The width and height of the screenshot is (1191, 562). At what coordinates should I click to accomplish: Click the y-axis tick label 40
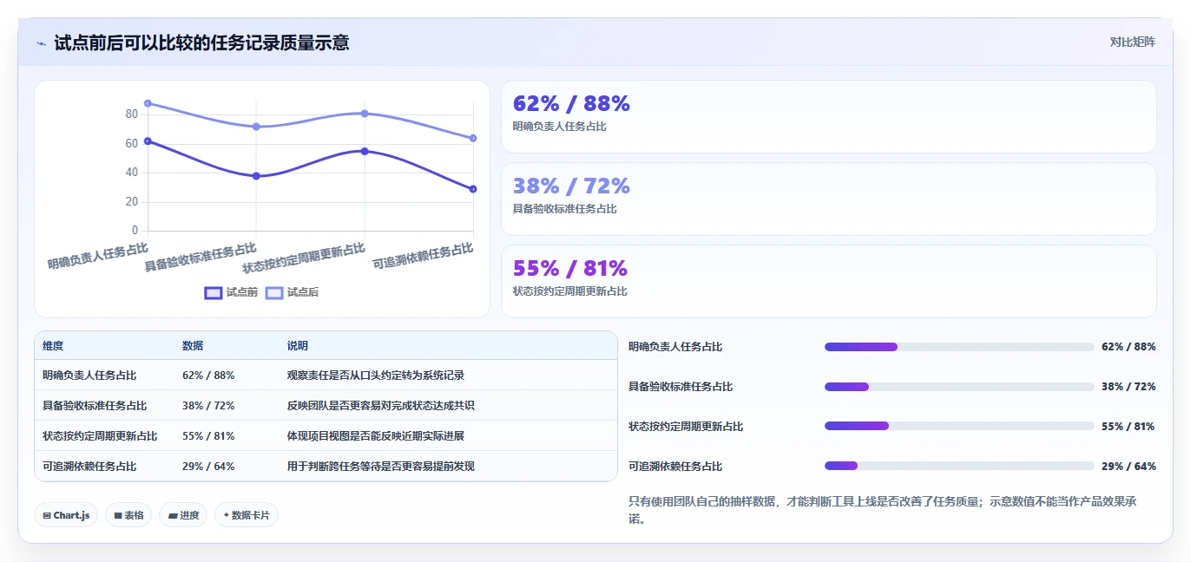(x=132, y=173)
